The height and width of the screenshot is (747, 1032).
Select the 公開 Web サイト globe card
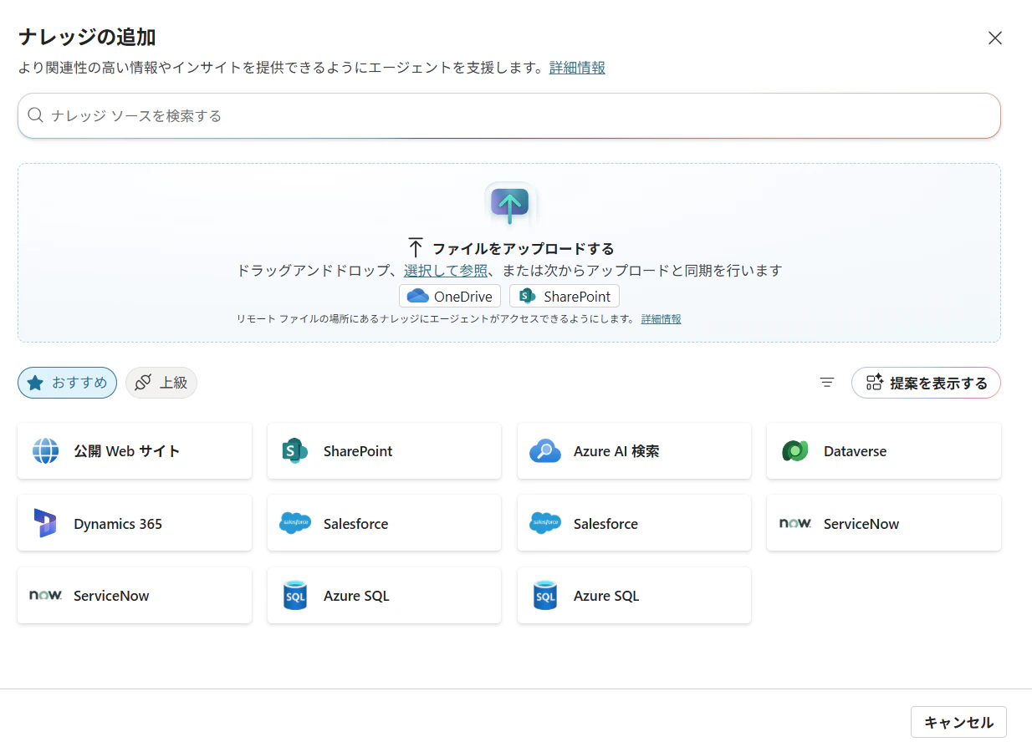pyautogui.click(x=135, y=451)
